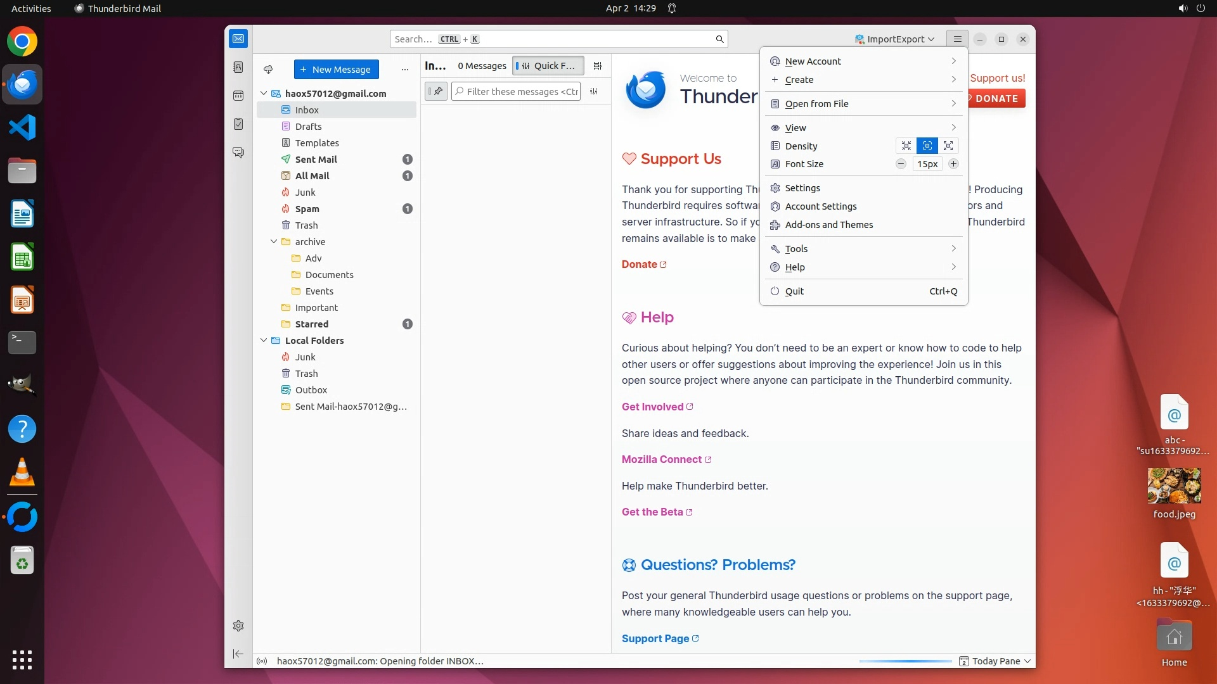Open settings gear in spaces toolbar

[238, 626]
